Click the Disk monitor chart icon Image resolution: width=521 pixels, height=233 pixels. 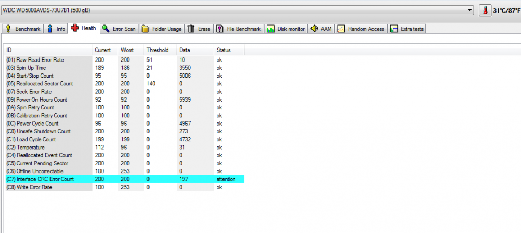click(270, 29)
